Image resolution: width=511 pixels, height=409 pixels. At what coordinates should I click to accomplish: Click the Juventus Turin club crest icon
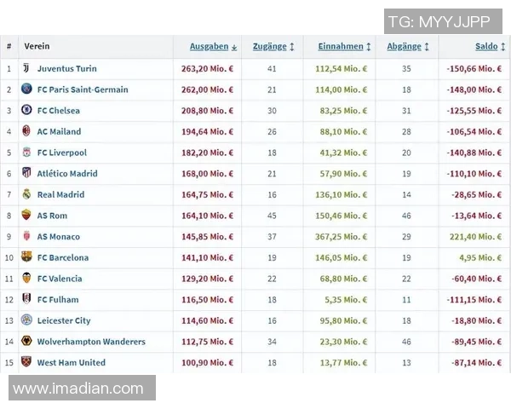(x=26, y=68)
